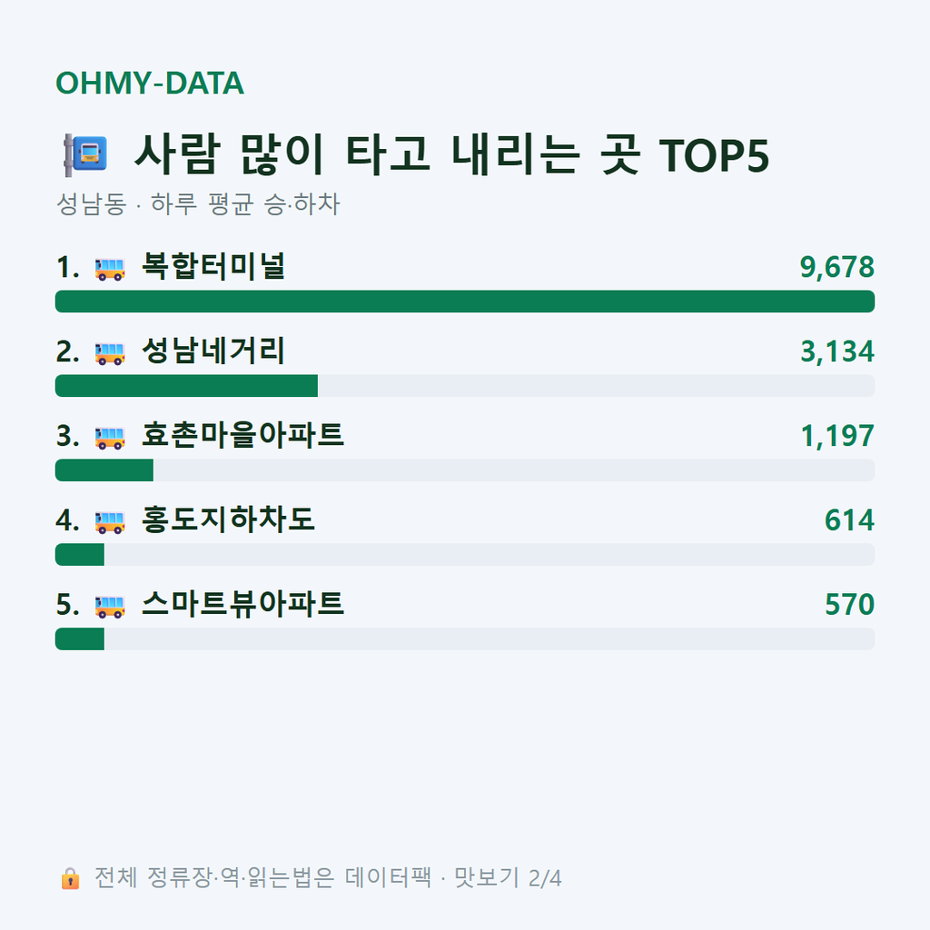Click the 9,678 ridership value

[x=836, y=268]
